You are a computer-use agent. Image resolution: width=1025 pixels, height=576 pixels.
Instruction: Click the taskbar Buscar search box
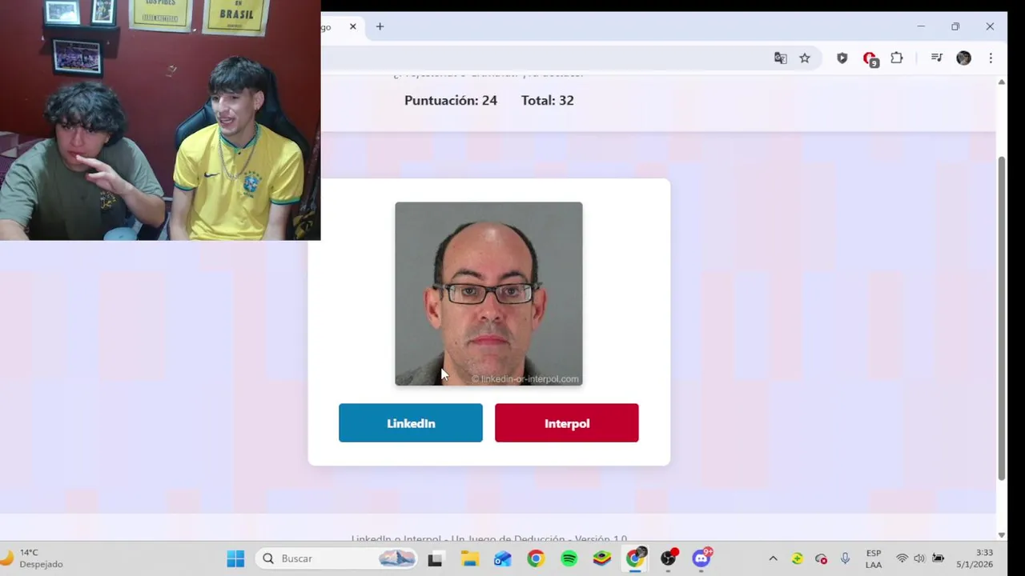tap(337, 558)
